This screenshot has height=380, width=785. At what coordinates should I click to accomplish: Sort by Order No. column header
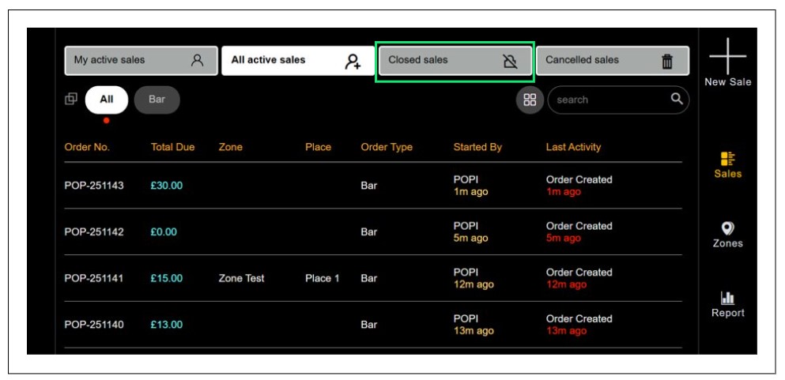[87, 147]
